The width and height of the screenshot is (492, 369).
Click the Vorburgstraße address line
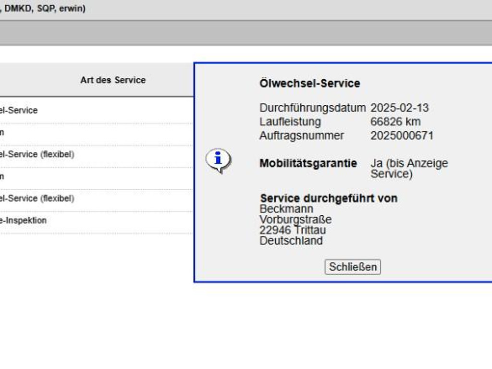tap(295, 220)
